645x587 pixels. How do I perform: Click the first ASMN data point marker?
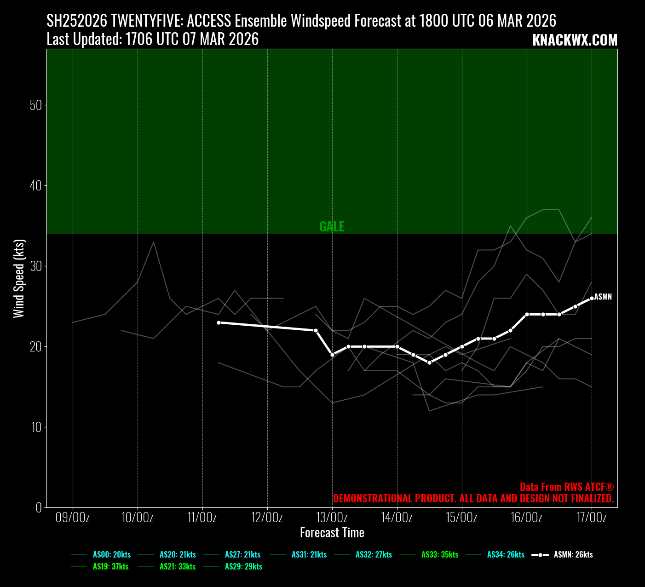(219, 322)
